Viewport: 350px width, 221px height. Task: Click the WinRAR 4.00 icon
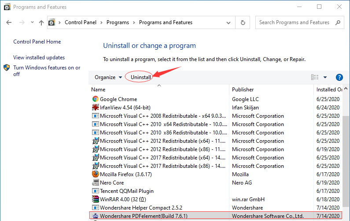(95, 199)
